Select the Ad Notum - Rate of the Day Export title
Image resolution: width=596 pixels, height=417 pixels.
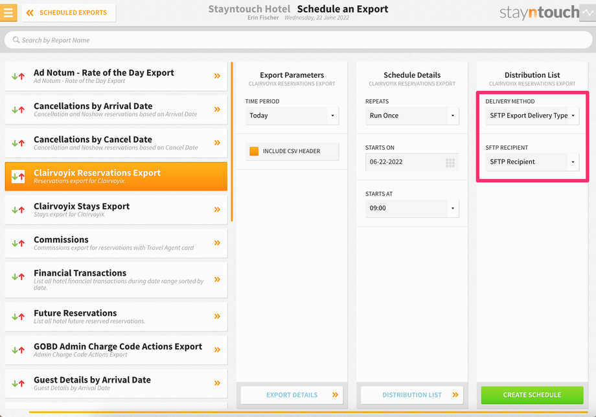(104, 73)
